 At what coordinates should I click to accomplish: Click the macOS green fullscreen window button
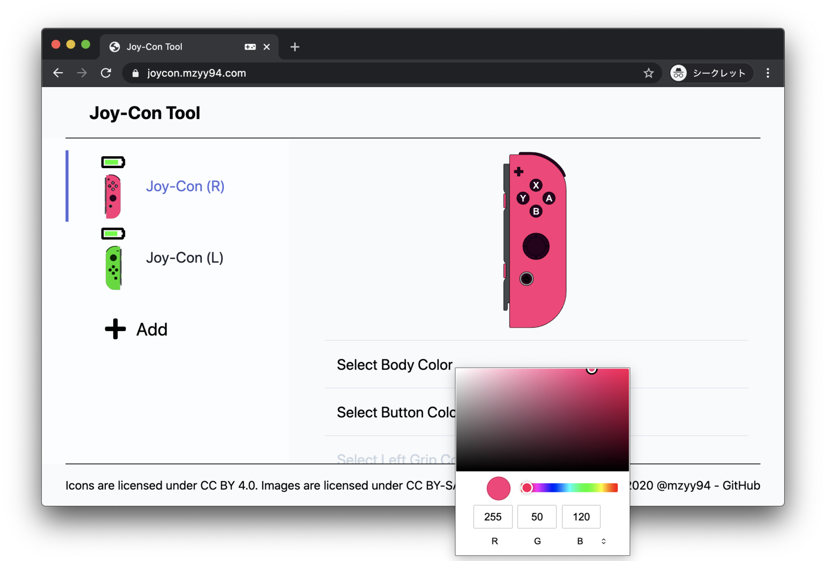[x=86, y=44]
